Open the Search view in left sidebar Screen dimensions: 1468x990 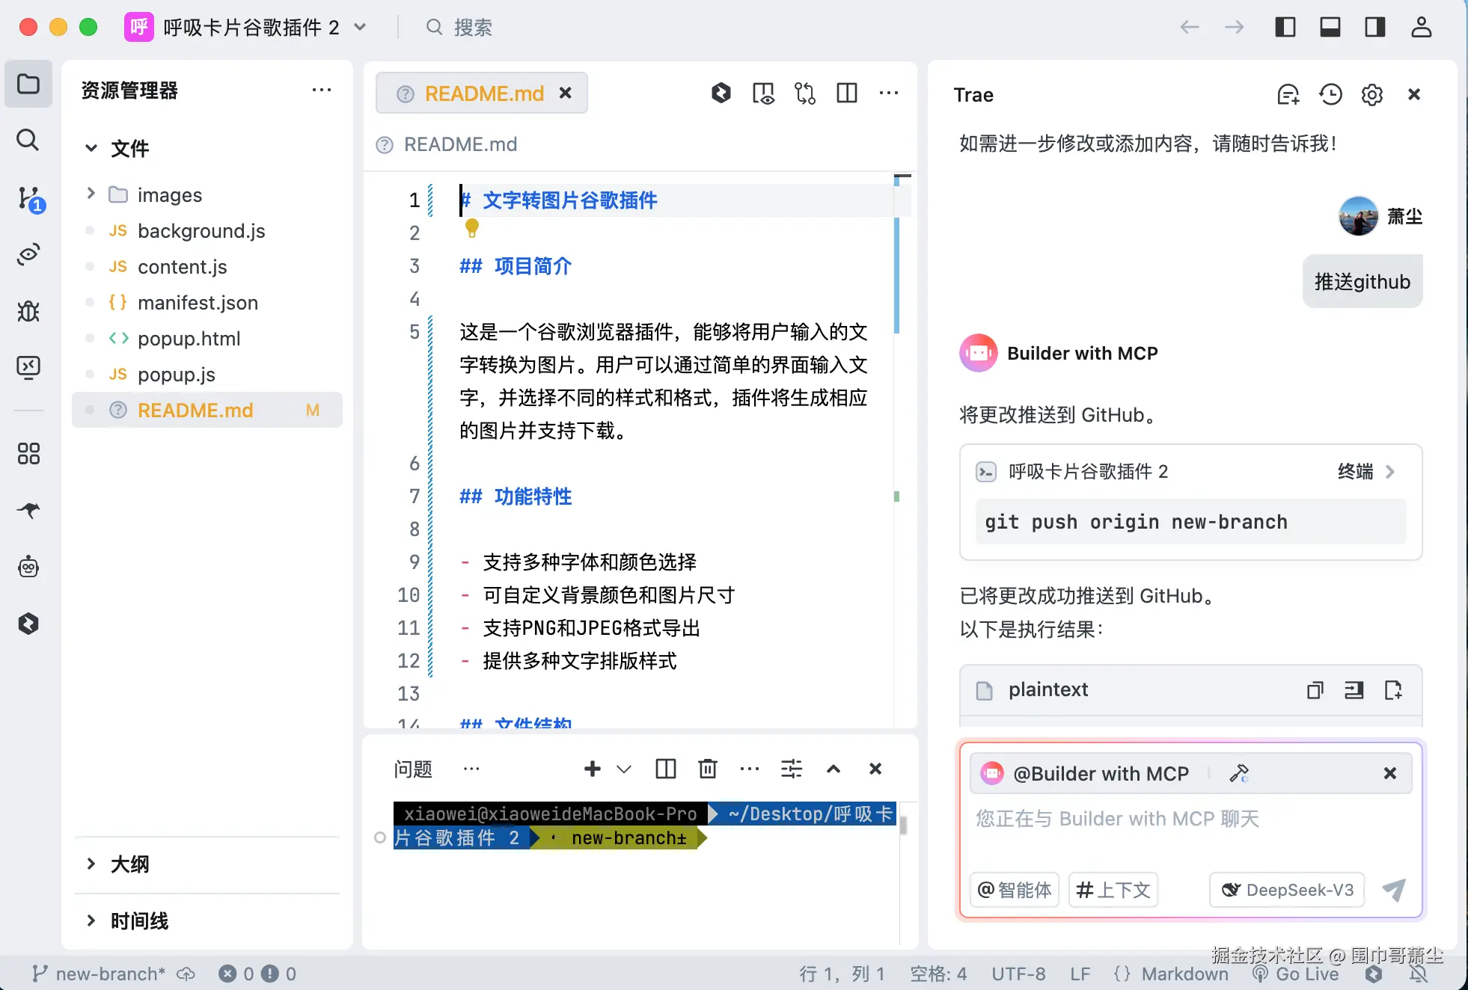28,140
